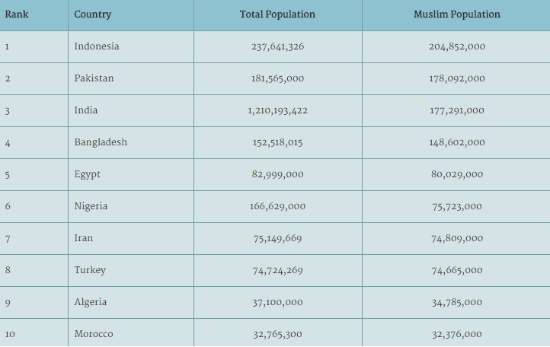Click Nigeria's total population 166,629,000
The height and width of the screenshot is (347, 550).
click(x=277, y=206)
